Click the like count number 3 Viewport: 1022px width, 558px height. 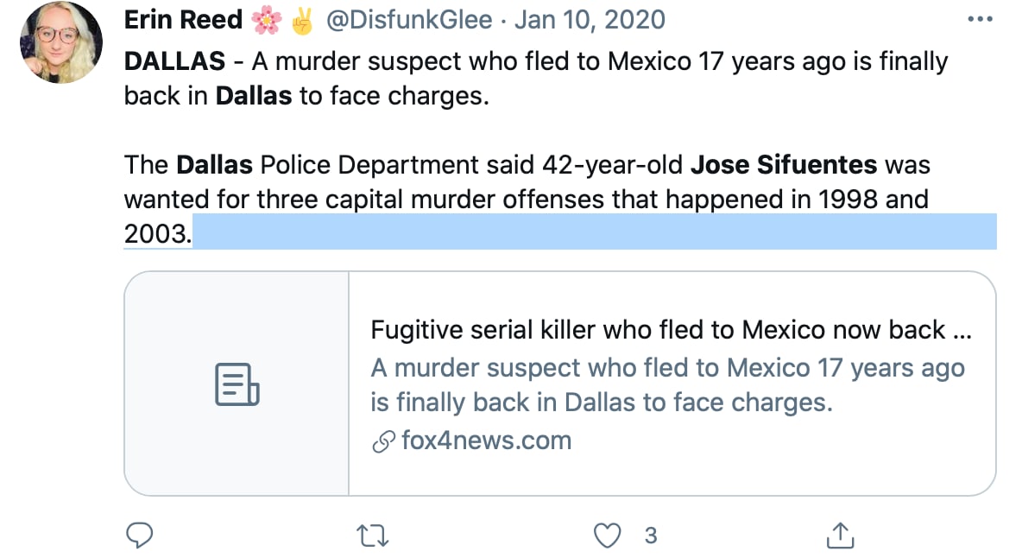(651, 536)
